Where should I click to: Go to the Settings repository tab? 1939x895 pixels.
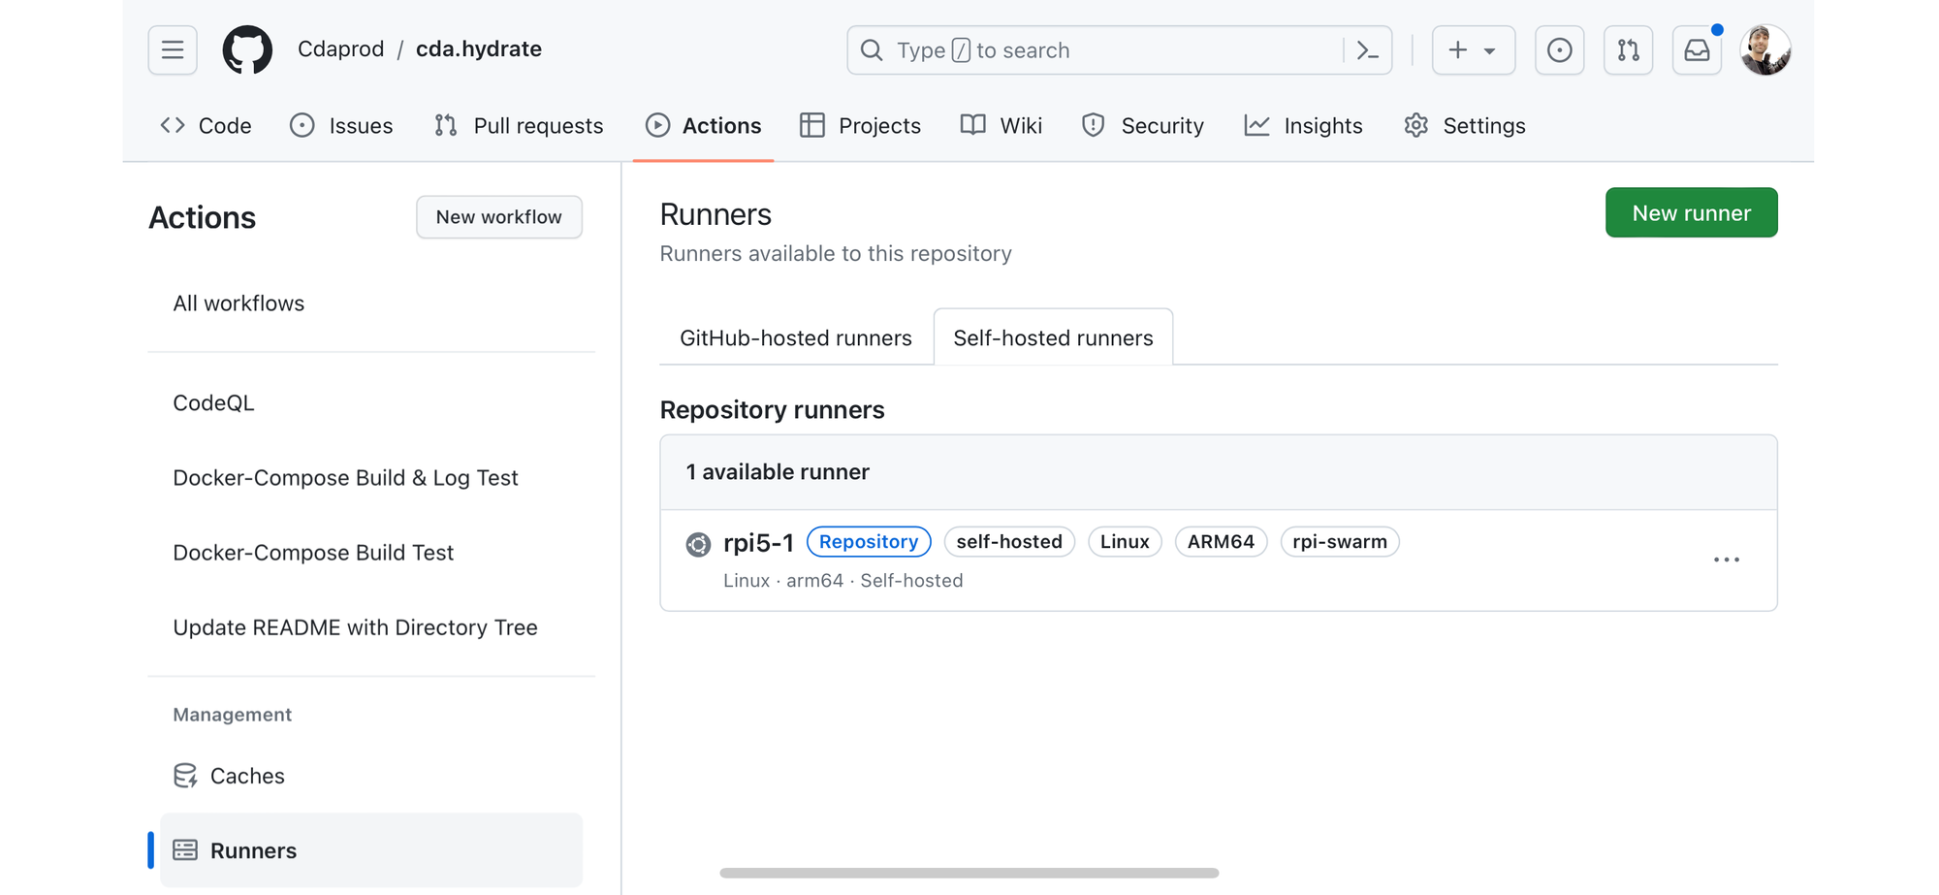[1465, 126]
